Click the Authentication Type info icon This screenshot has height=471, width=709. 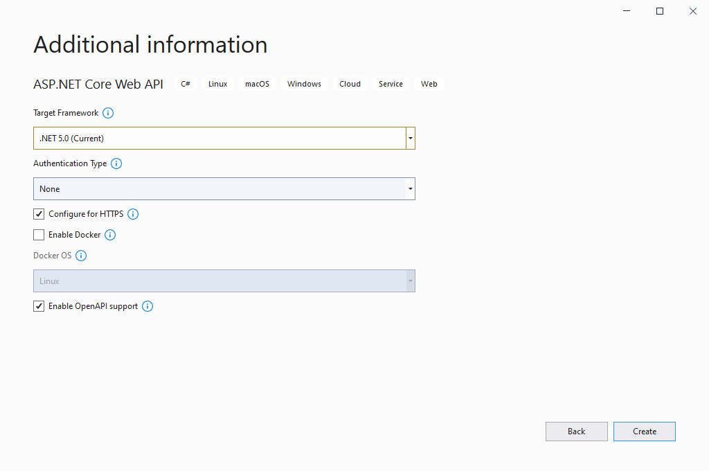[x=116, y=163]
